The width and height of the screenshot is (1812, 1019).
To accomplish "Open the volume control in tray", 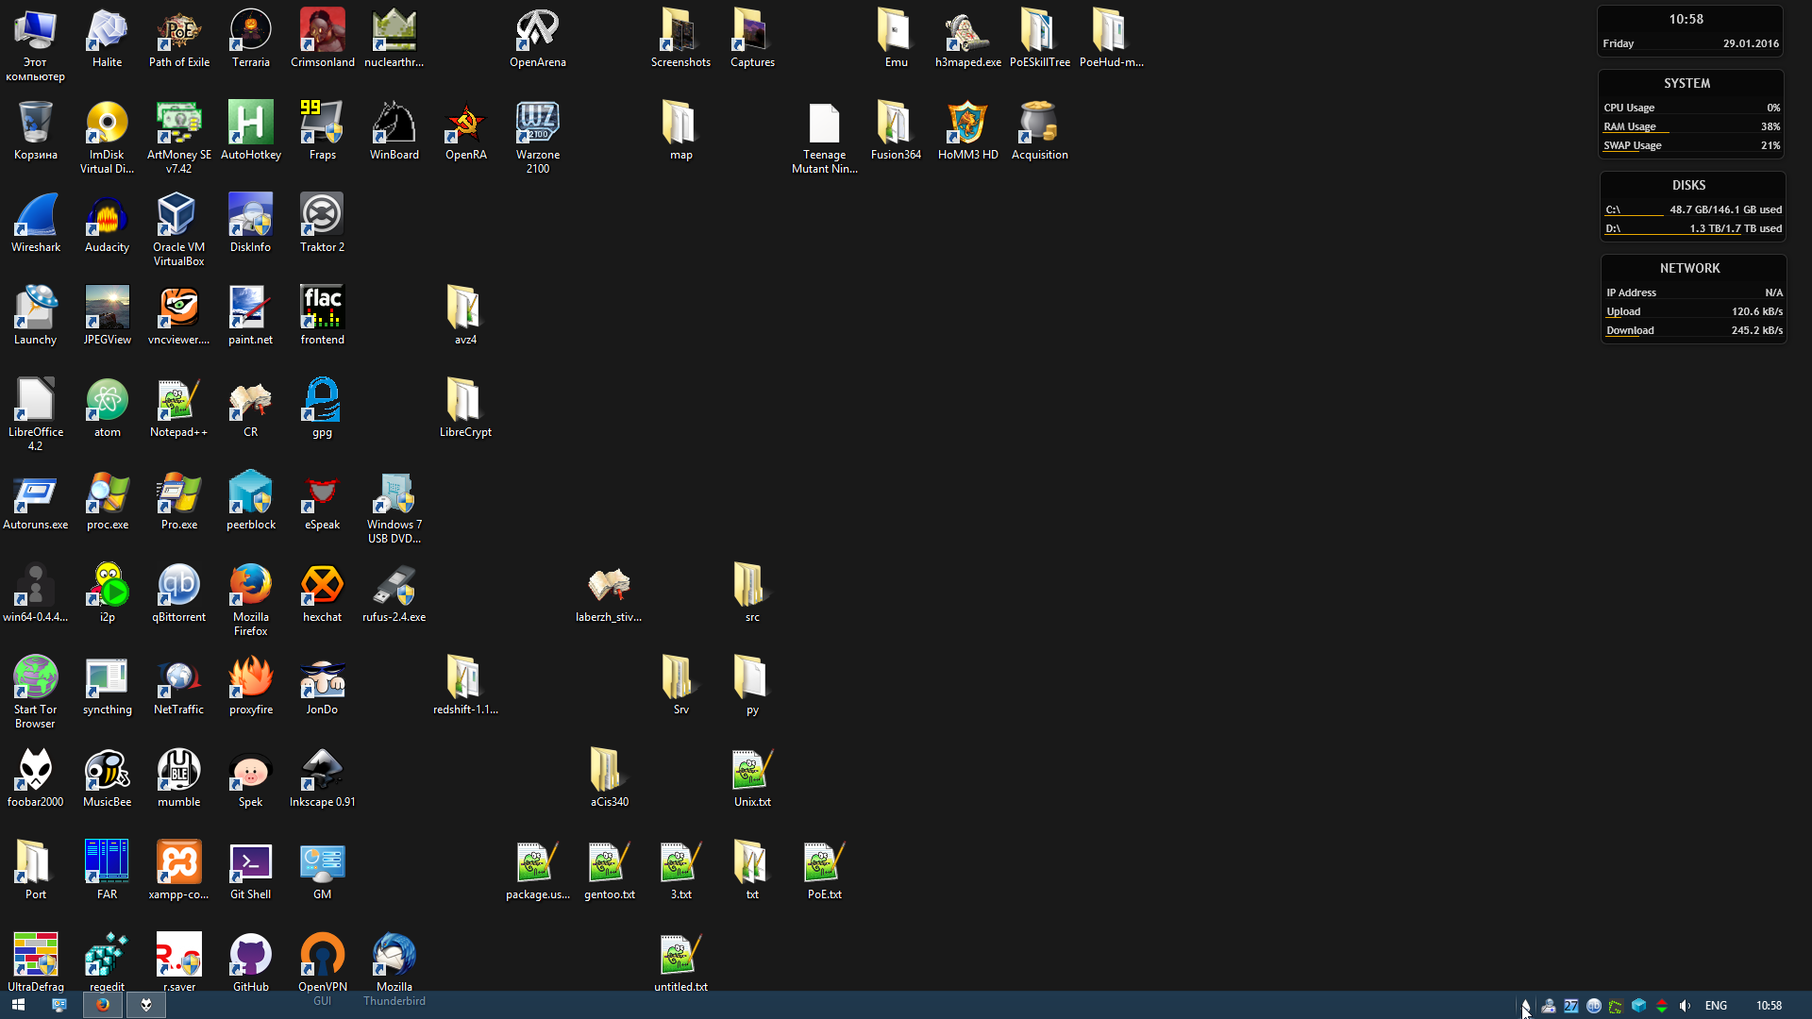I will (x=1685, y=1006).
